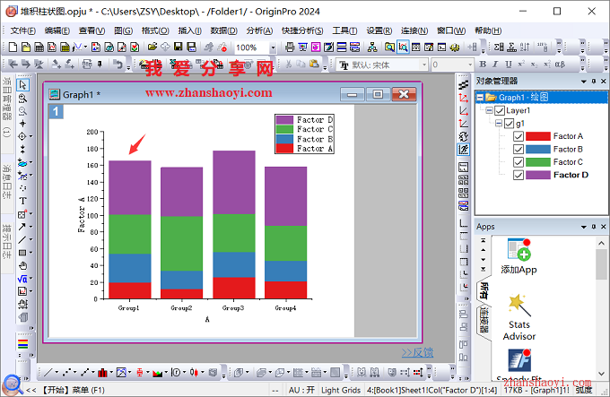Select the Line drawing tool
The image size is (610, 397).
pos(22,239)
